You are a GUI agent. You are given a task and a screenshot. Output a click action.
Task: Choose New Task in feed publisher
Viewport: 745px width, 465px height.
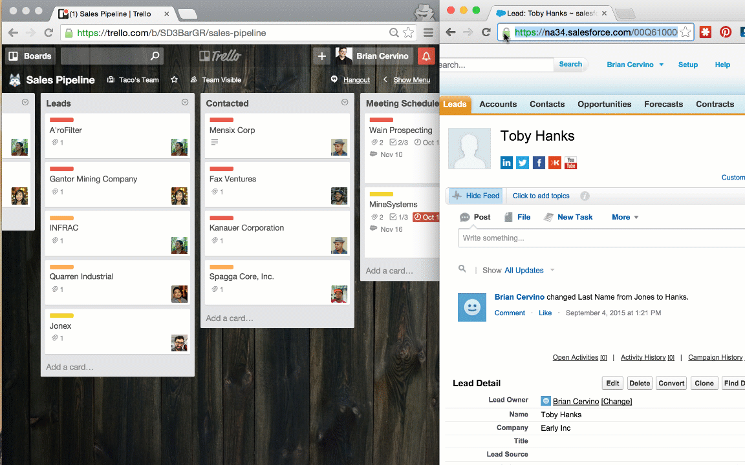(x=568, y=217)
